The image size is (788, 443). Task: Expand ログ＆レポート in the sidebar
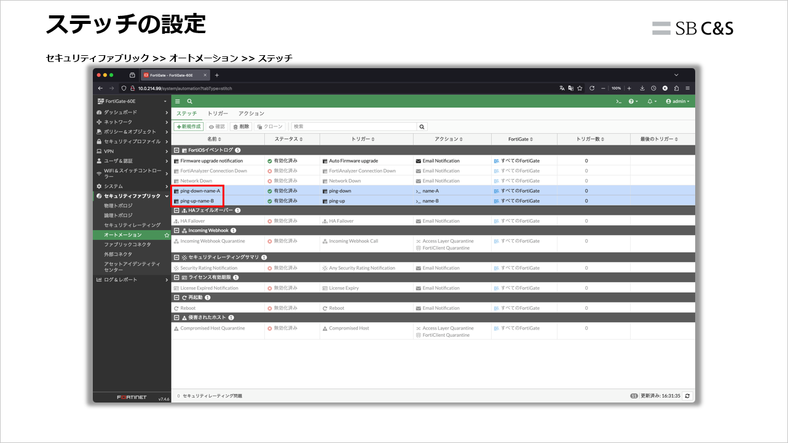coord(132,280)
